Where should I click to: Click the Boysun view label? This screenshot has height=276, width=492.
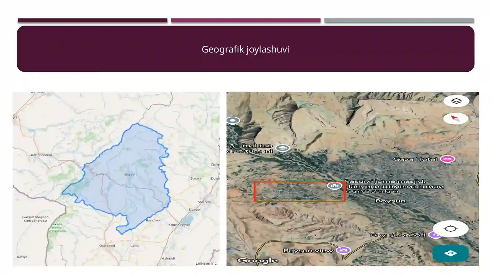308,251
